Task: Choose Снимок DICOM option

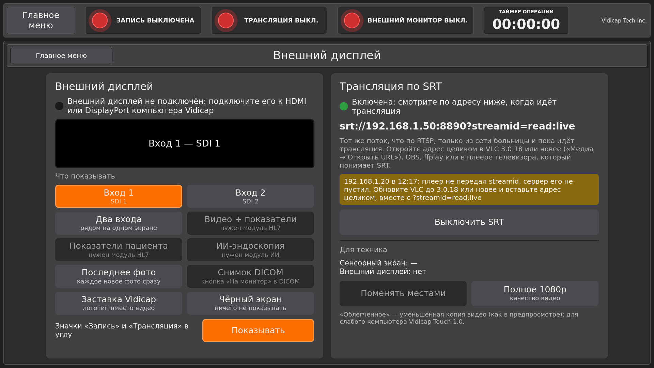Action: point(250,276)
